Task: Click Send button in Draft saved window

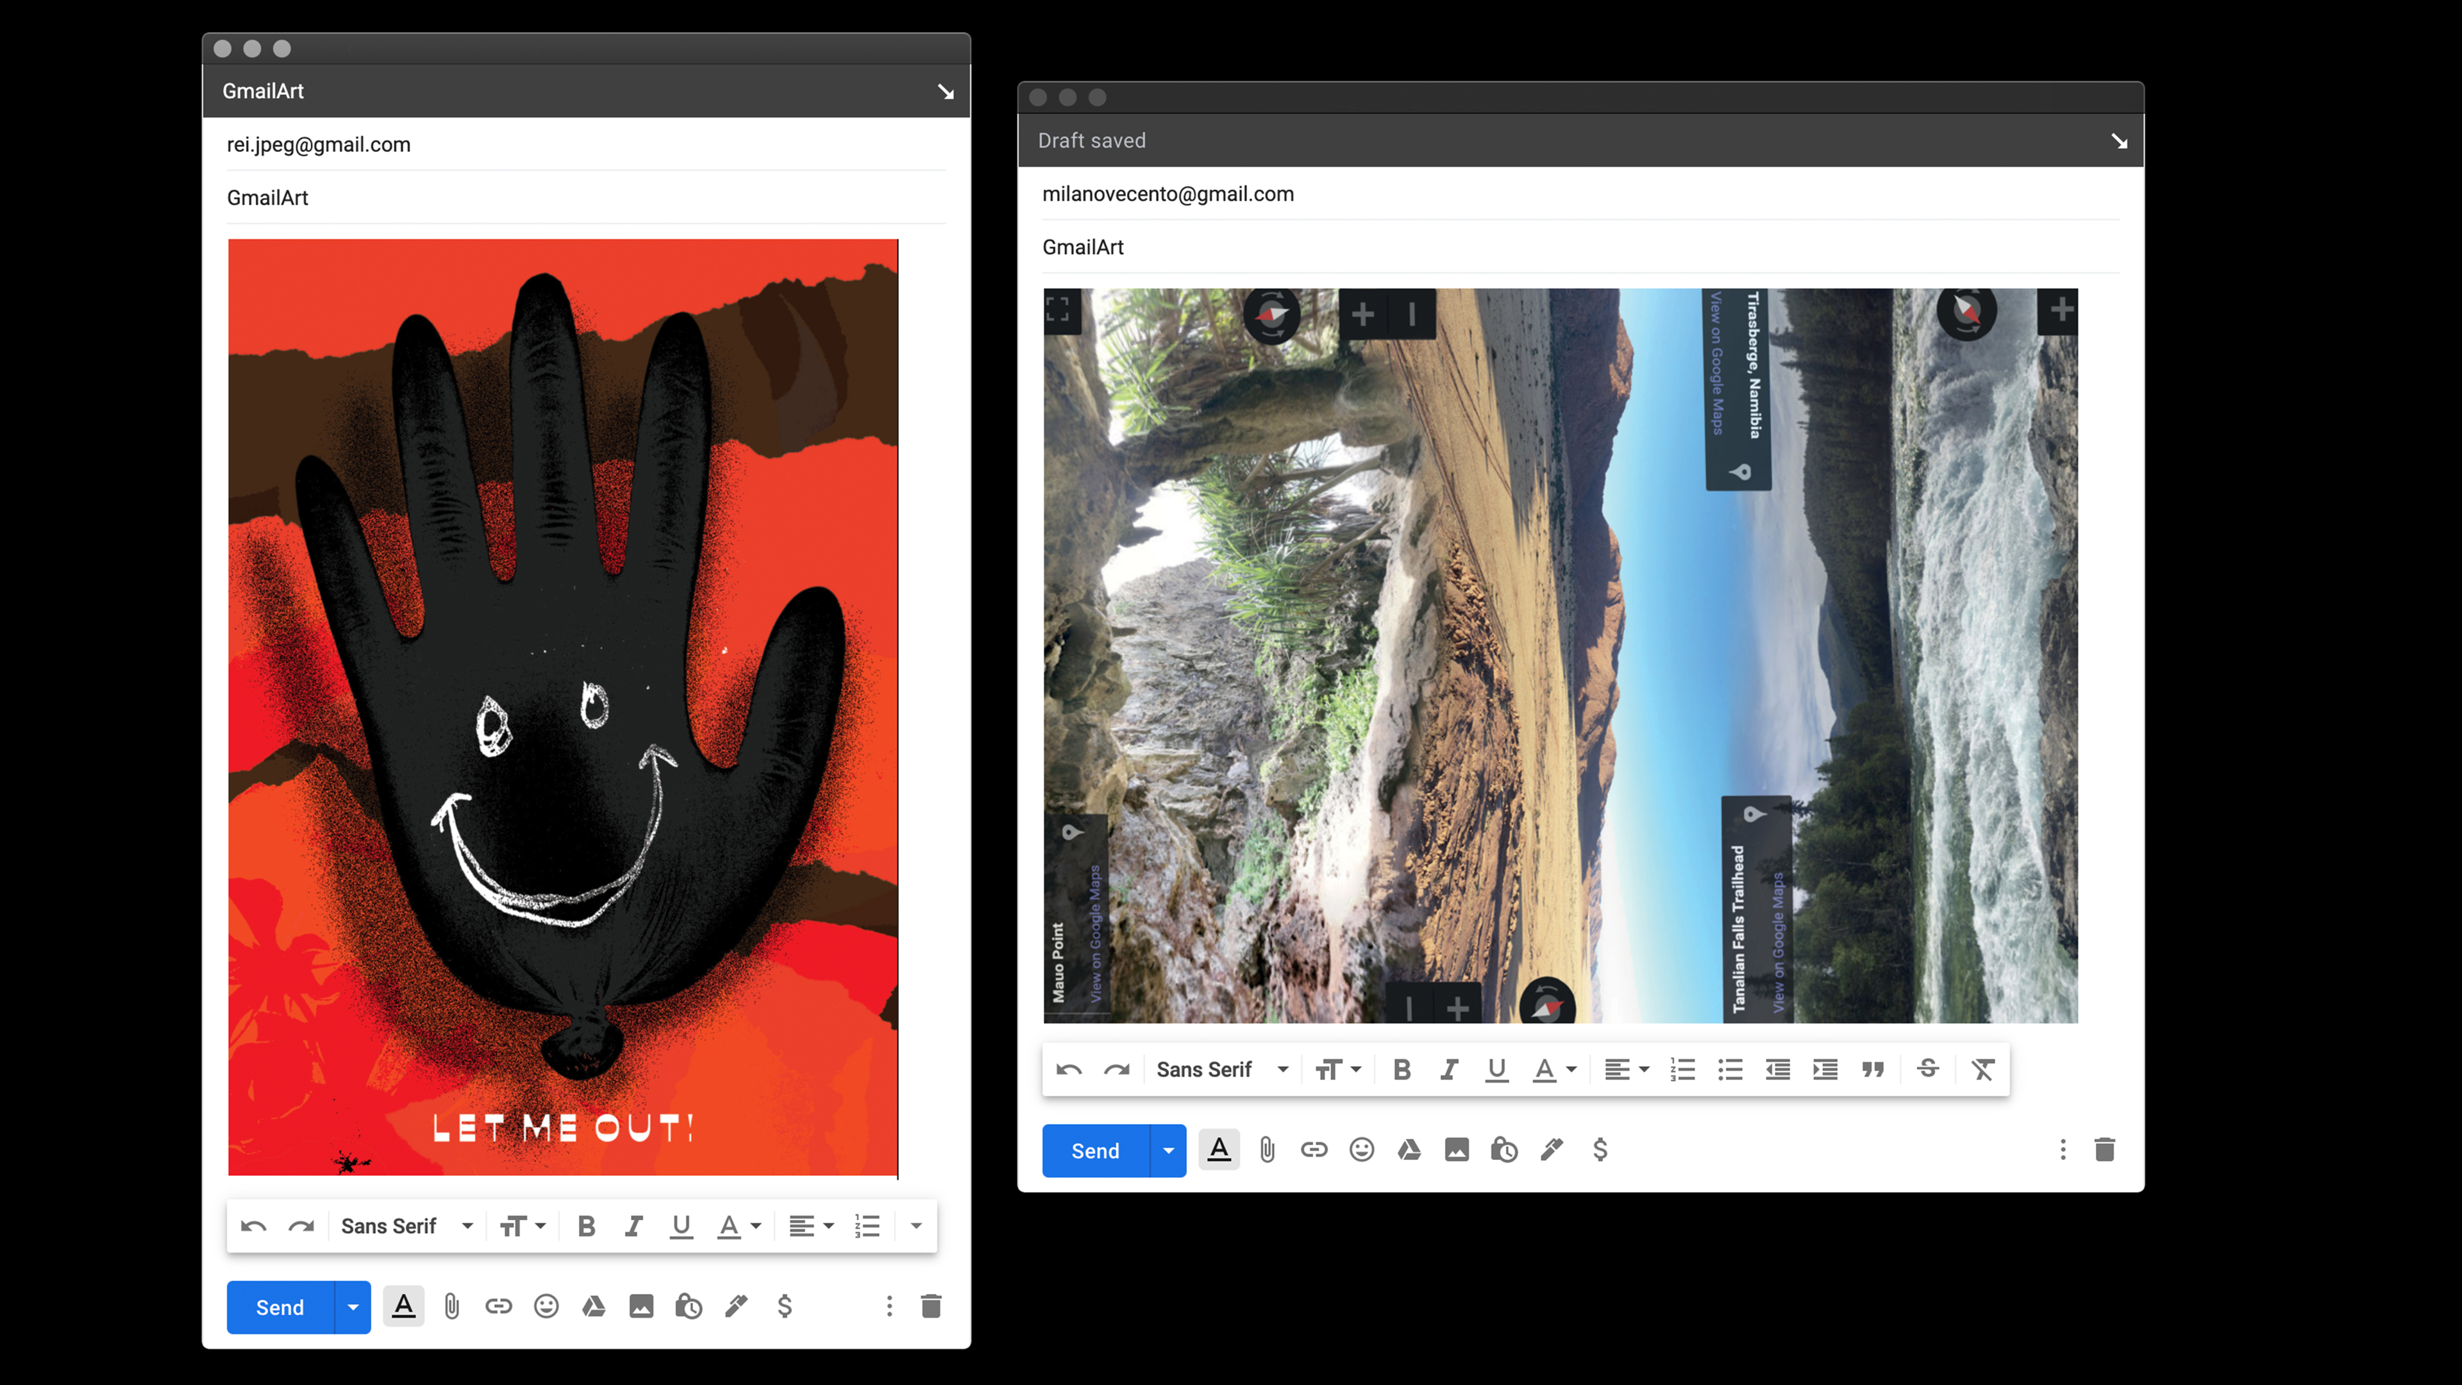Action: (1095, 1150)
